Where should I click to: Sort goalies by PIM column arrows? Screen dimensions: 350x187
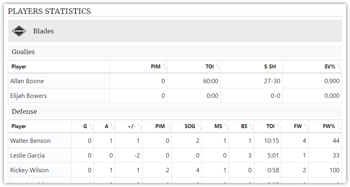[165, 66]
